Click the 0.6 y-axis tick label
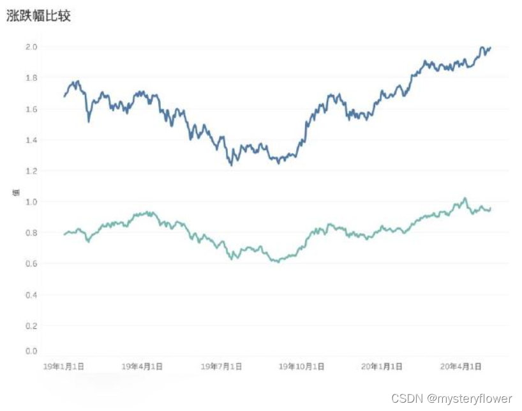Image resolution: width=522 pixels, height=411 pixels. 31,264
